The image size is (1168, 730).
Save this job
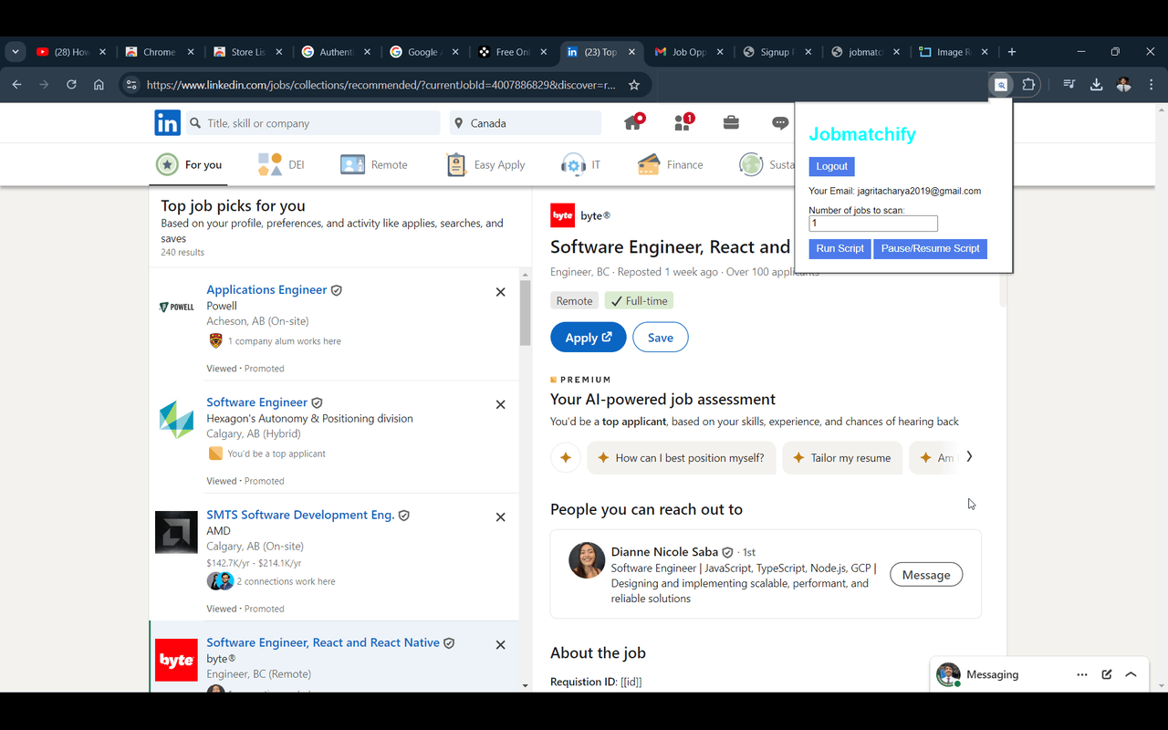(661, 338)
